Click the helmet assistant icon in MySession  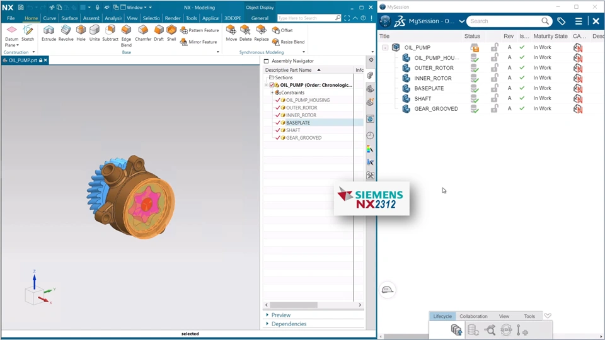(x=388, y=290)
